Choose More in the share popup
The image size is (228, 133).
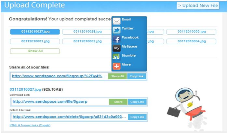tap(126, 64)
